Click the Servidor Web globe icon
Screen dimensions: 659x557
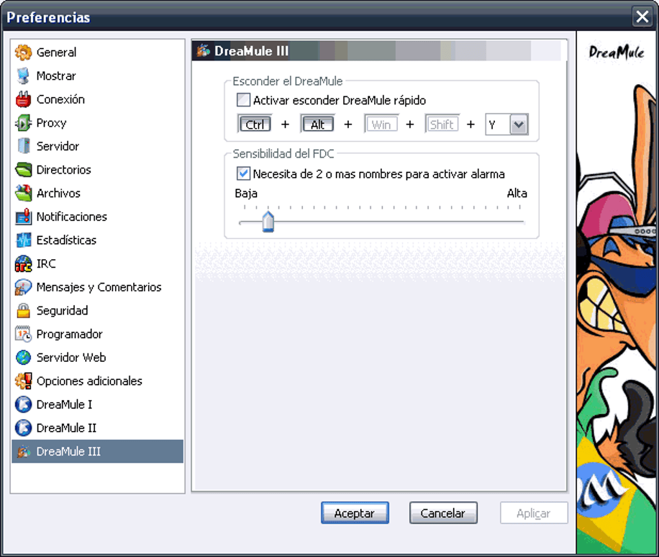tap(23, 357)
